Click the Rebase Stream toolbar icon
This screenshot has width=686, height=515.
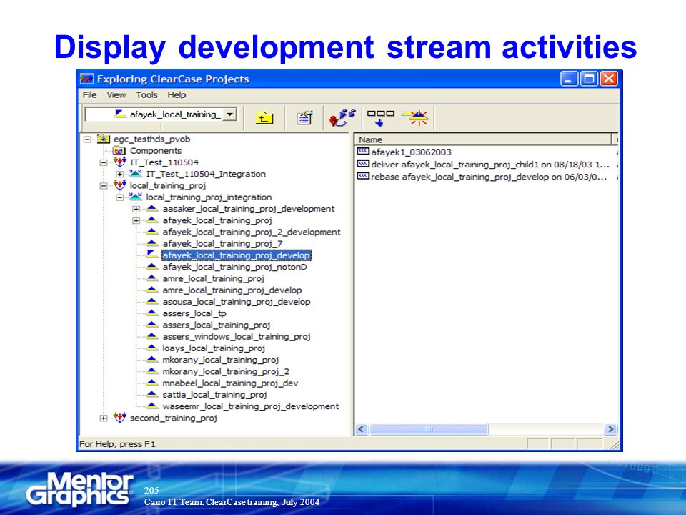click(x=415, y=117)
